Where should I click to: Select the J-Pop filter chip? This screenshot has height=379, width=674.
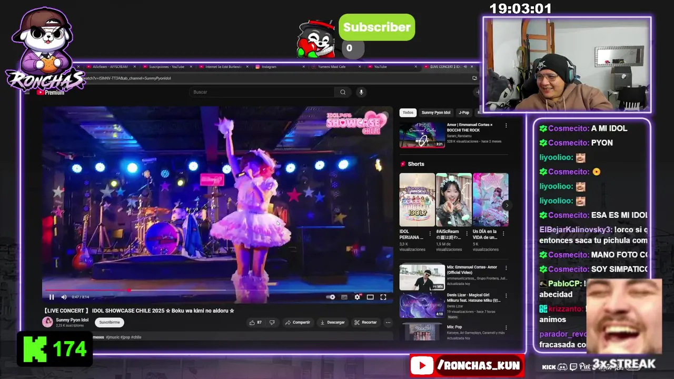[463, 113]
